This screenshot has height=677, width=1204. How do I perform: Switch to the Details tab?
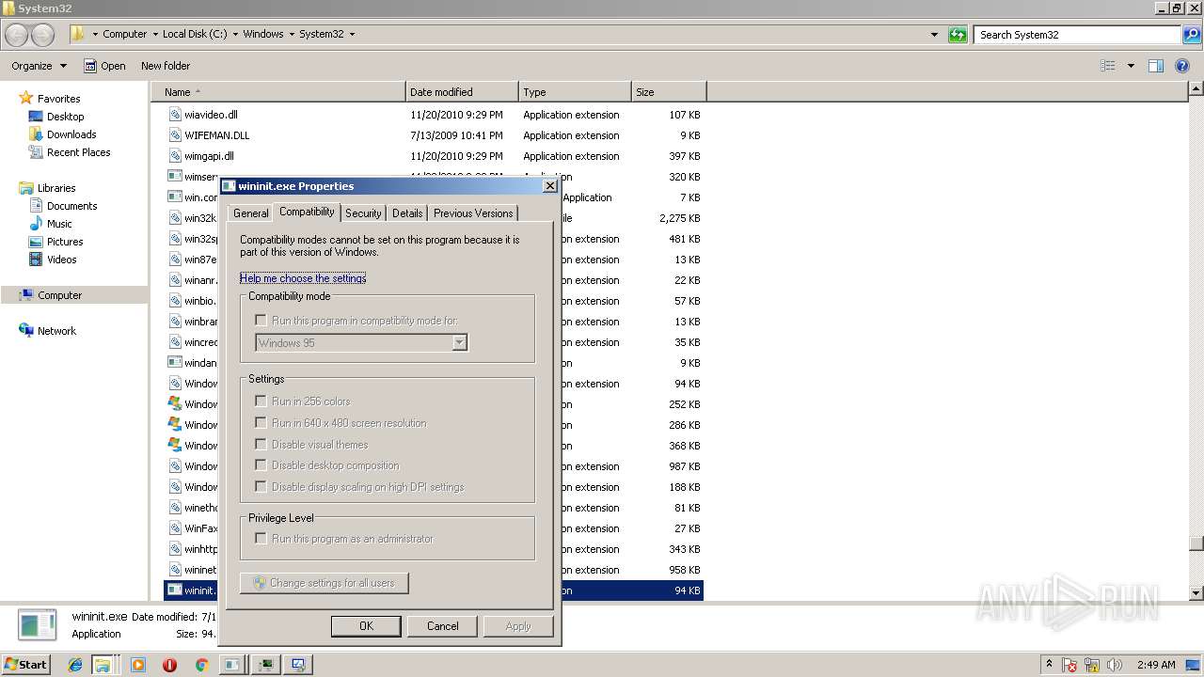pos(407,213)
